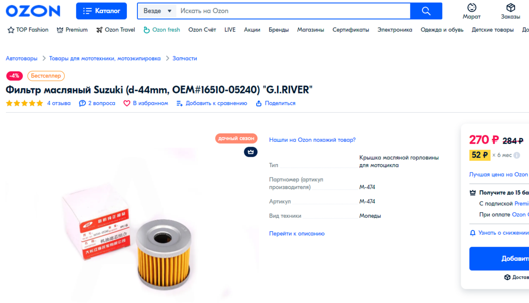Open the Автотовары breadcrumb link

tap(22, 58)
